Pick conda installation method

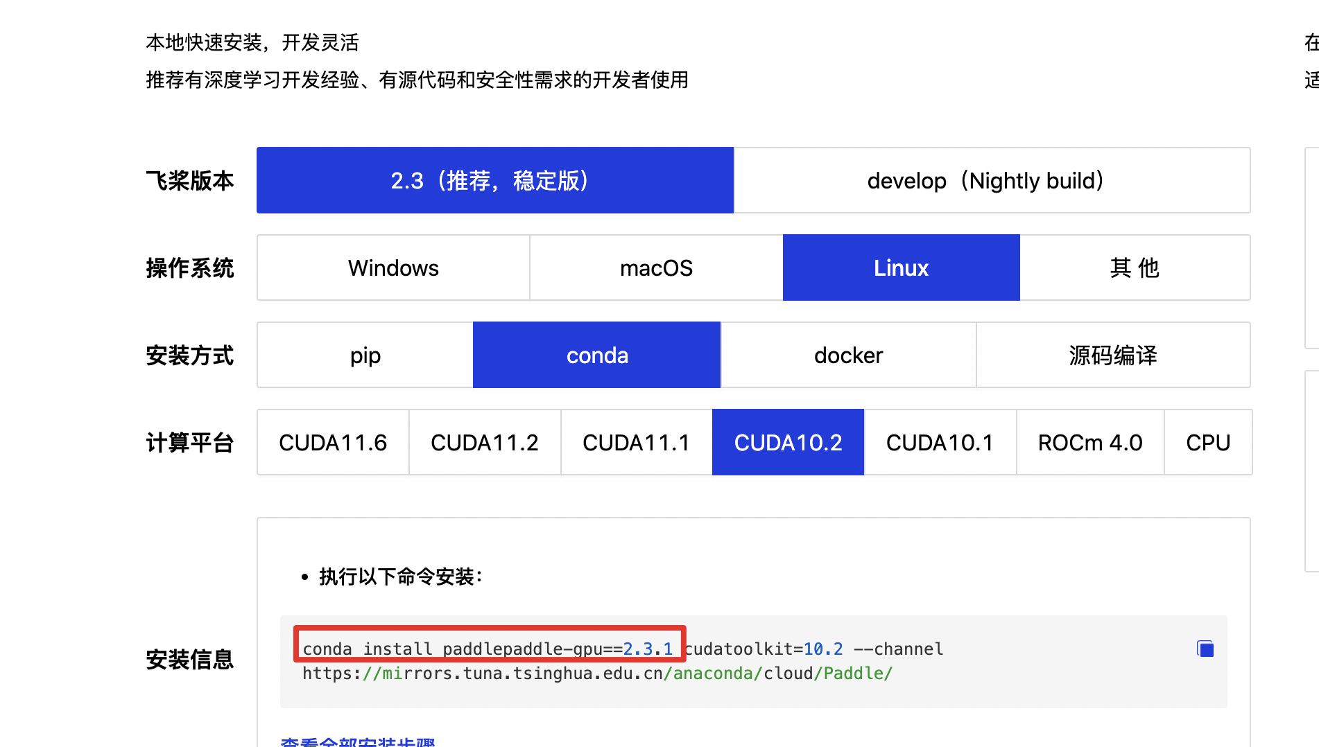[x=596, y=355]
